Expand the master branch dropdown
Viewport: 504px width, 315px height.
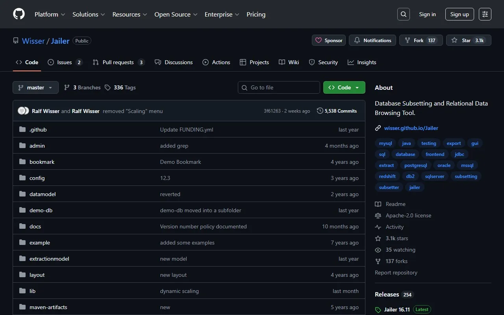35,87
